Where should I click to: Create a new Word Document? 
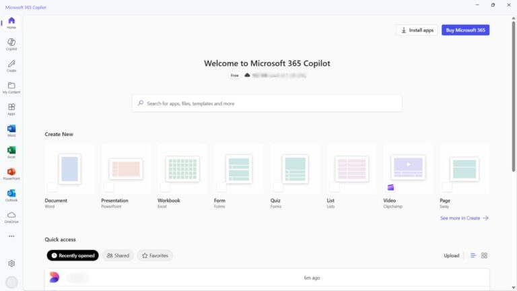(x=69, y=176)
